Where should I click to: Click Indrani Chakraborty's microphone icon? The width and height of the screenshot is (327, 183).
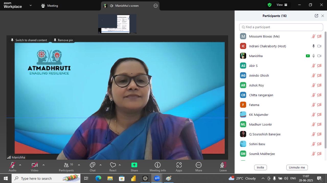click(x=313, y=46)
